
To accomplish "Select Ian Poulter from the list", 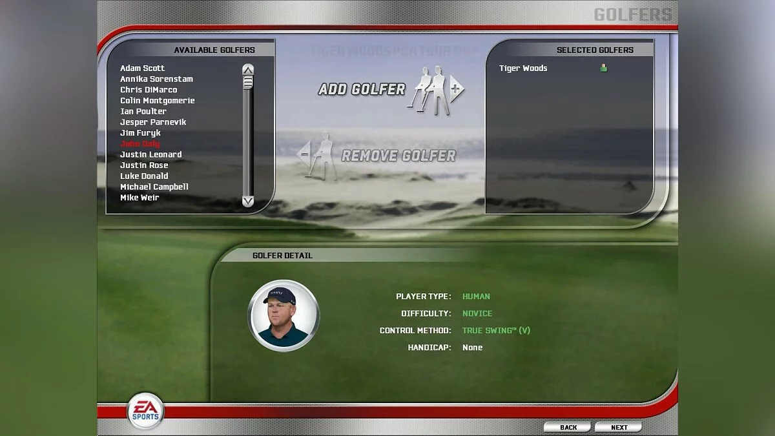I will [143, 111].
